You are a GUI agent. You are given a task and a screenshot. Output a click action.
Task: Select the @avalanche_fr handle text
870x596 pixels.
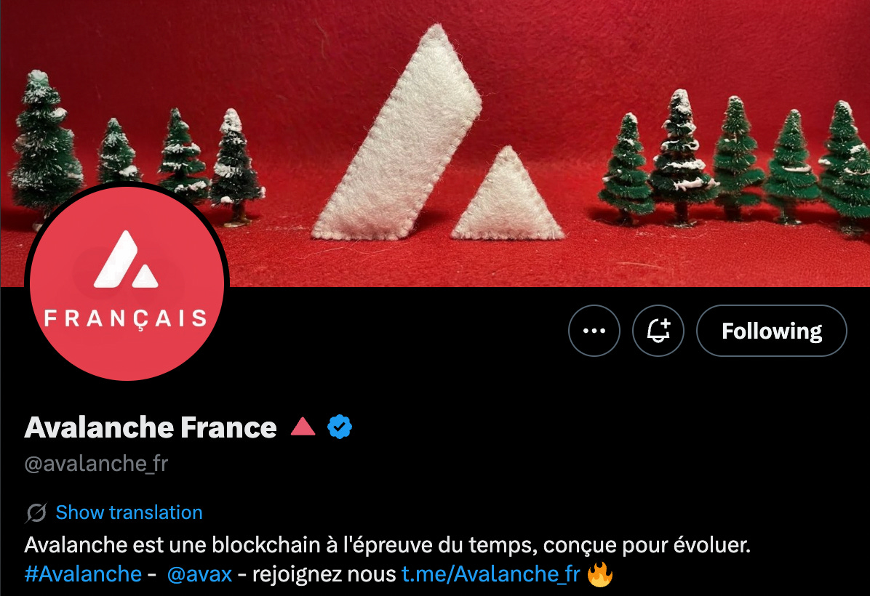(x=96, y=464)
